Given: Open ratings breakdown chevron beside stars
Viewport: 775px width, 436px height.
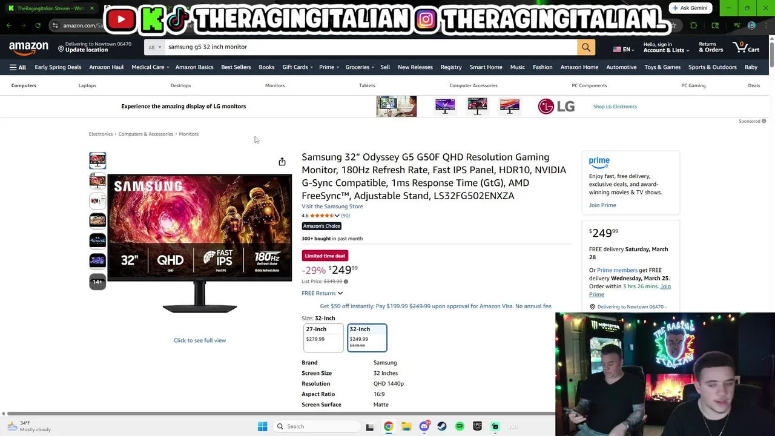Looking at the screenshot, I should click(337, 216).
